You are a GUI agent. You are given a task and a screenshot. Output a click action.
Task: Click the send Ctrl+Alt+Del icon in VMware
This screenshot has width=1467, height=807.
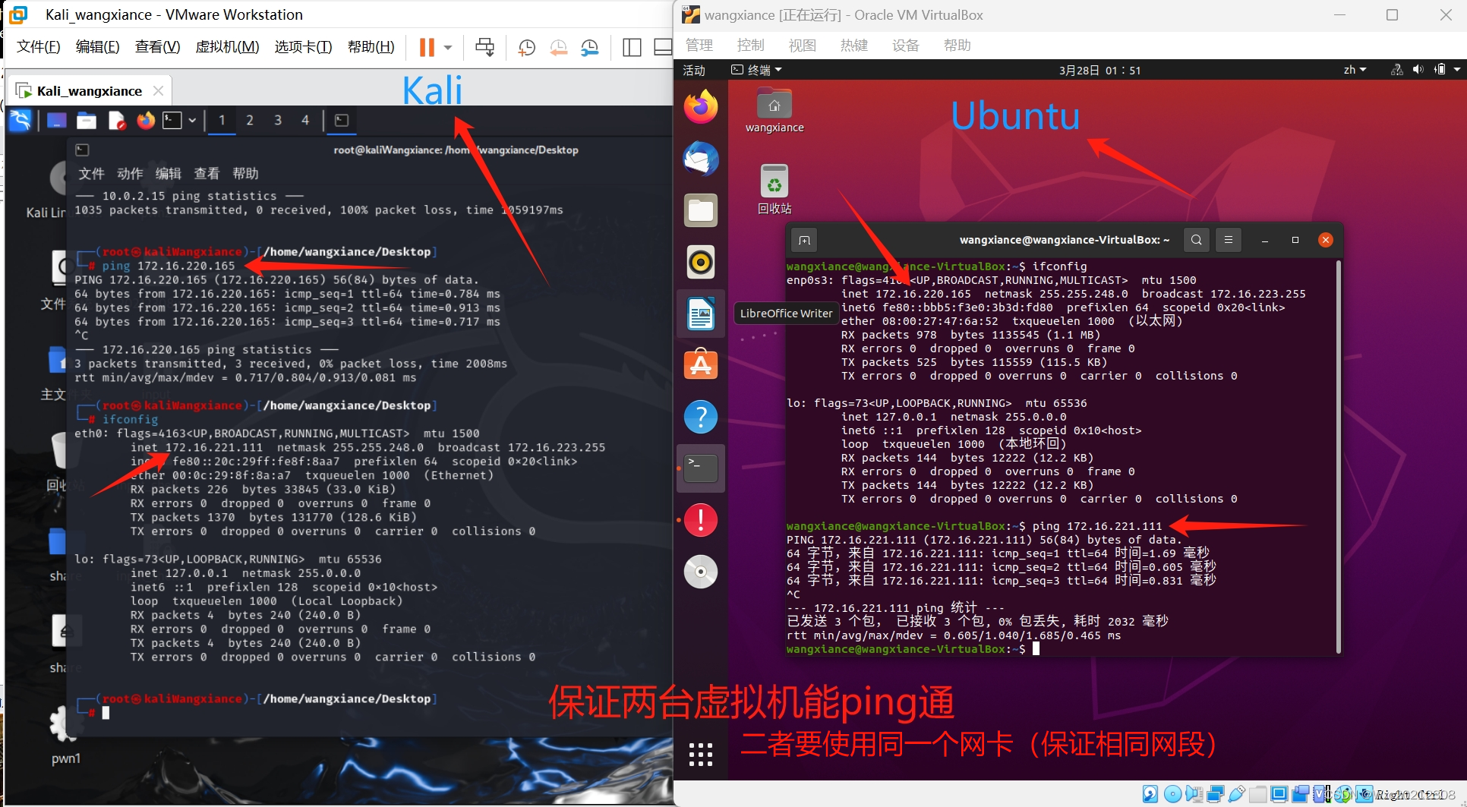pyautogui.click(x=484, y=47)
